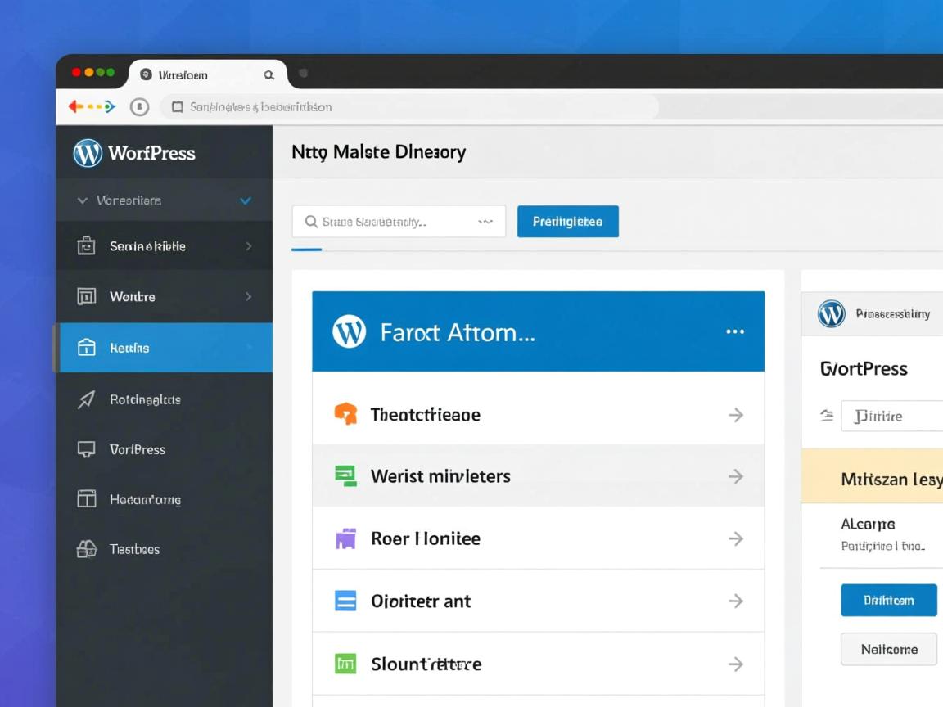This screenshot has width=943, height=707.
Task: Click the paper plane icon beside Rotcingaltus
Action: coord(86,399)
